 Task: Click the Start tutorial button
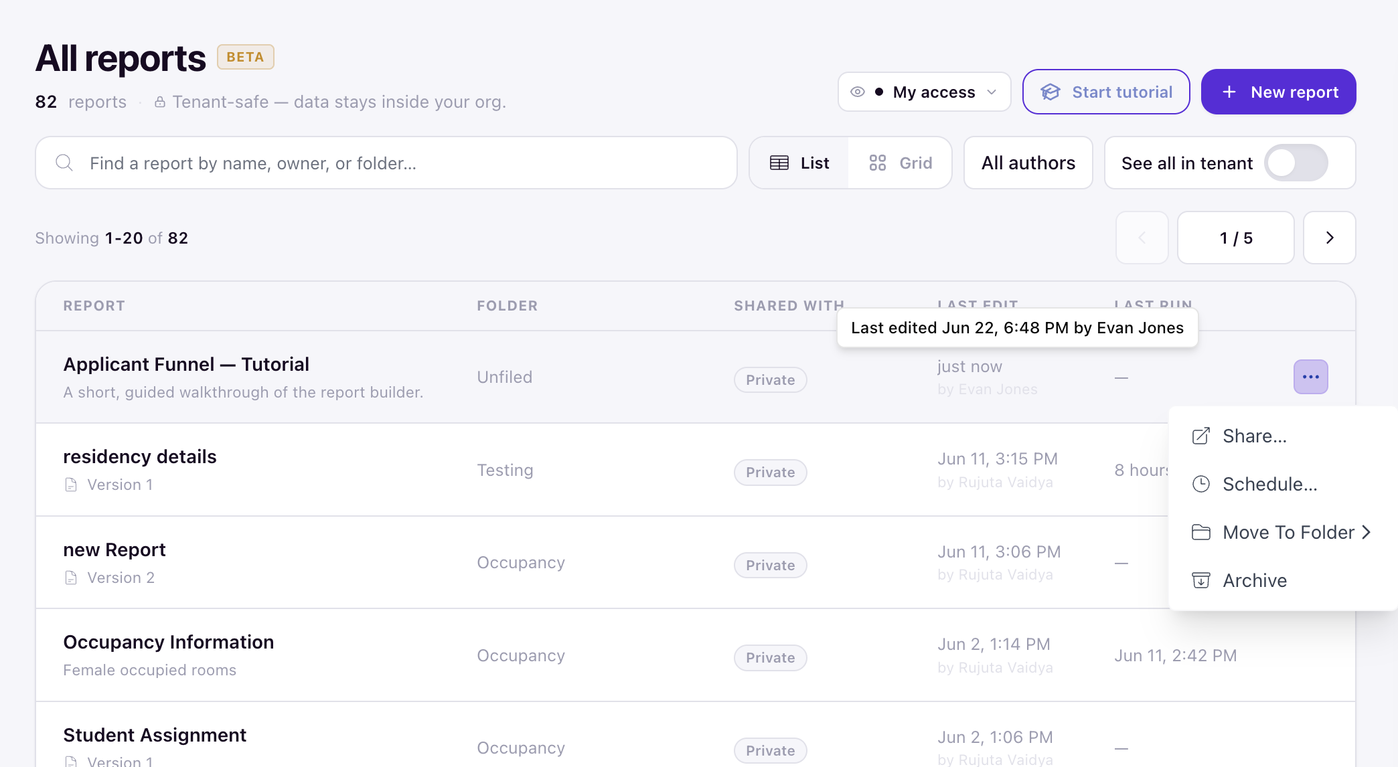point(1106,92)
